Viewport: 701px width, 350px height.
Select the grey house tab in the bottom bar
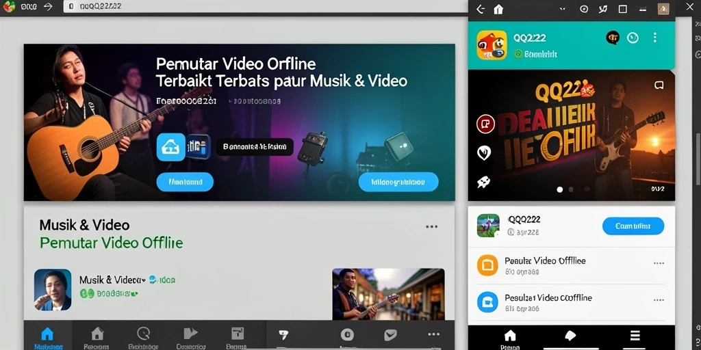[97, 338]
